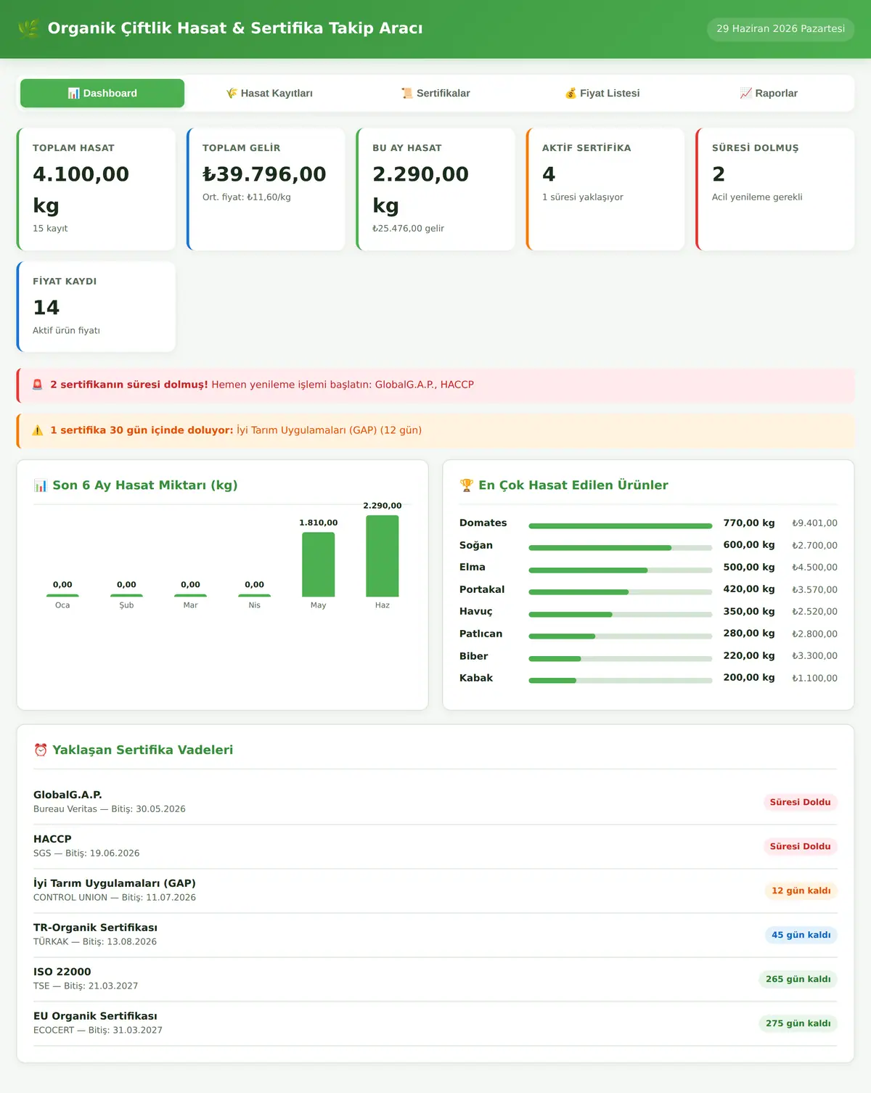This screenshot has height=1093, width=871.
Task: Open the Dashboard tab
Action: (x=102, y=93)
